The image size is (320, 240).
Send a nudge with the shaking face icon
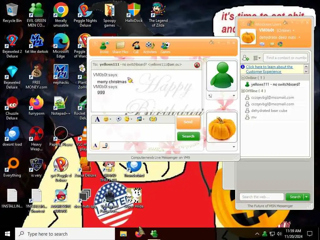pyautogui.click(x=153, y=119)
